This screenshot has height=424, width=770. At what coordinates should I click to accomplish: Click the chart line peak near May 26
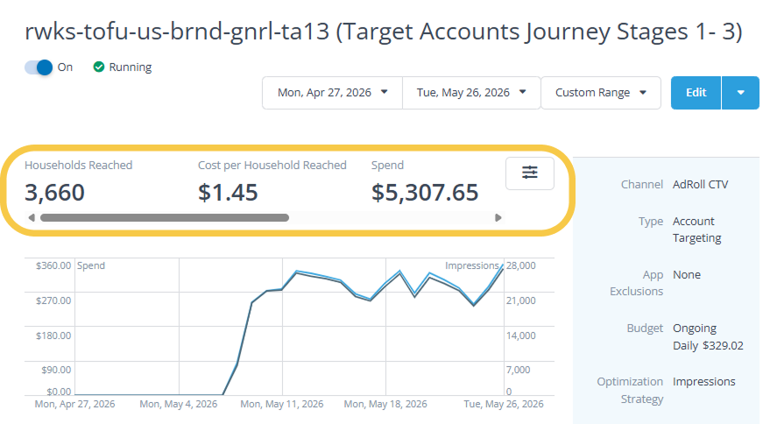pos(503,265)
